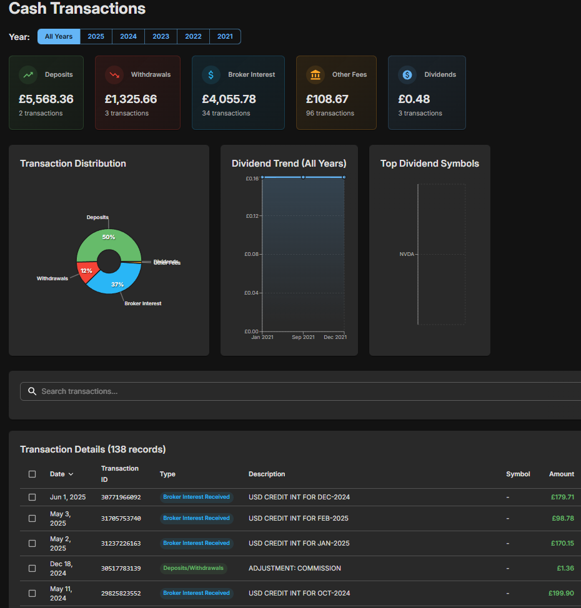
Task: Show All Years transactions
Action: point(59,37)
